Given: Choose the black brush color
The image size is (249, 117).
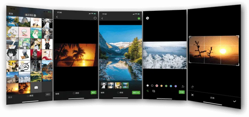Looking at the screenshot, I should tap(152, 86).
